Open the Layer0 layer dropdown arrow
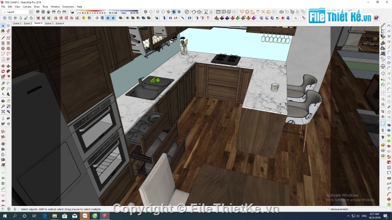 pos(31,12)
